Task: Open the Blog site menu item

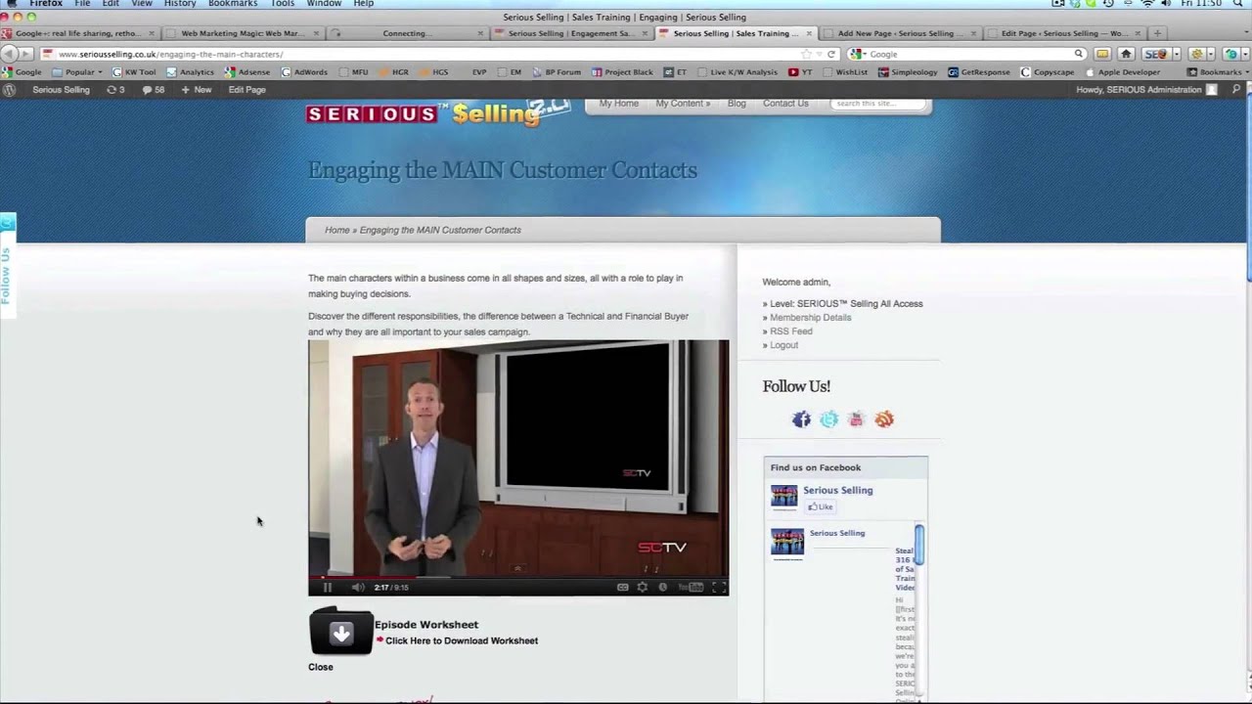Action: [x=737, y=103]
